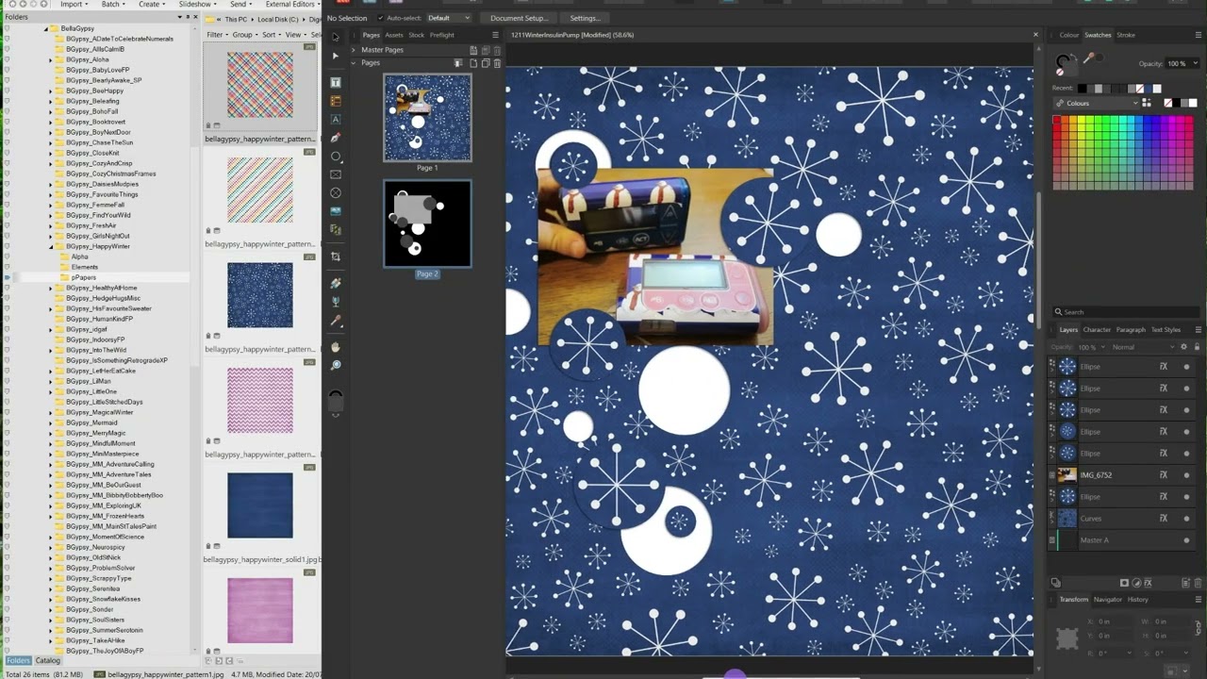Image resolution: width=1207 pixels, height=679 pixels.
Task: Toggle the Auto-select checkbox
Action: tap(380, 18)
